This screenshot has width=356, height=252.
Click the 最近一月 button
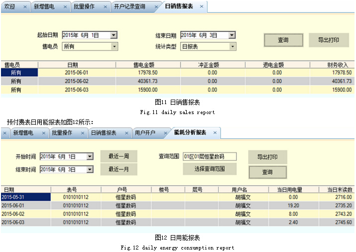[x=119, y=169]
